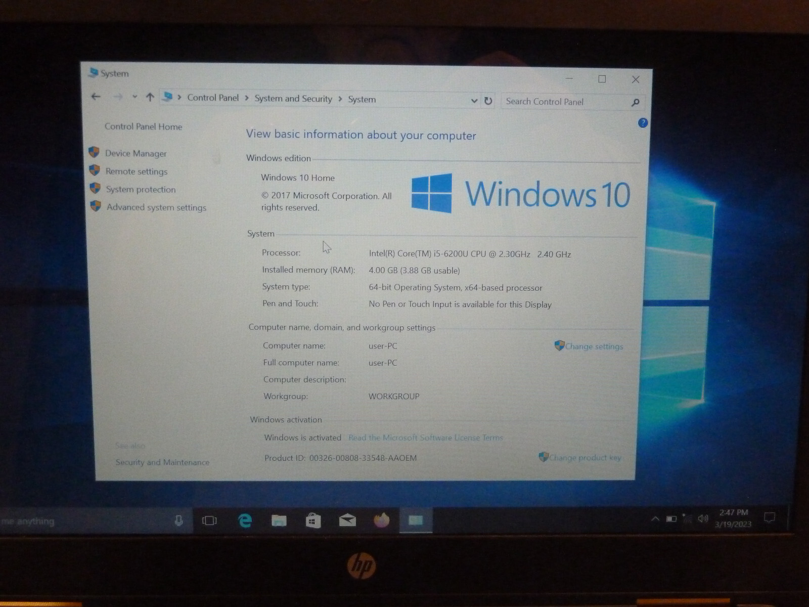Select No Pen or Touch Input text
The height and width of the screenshot is (607, 809).
pyautogui.click(x=460, y=305)
